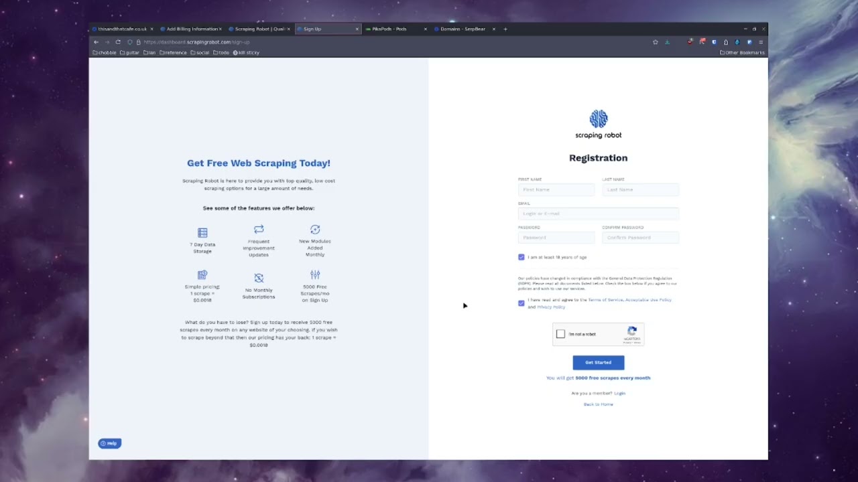The image size is (858, 482).
Task: Open the Terms of Service link
Action: 605,300
